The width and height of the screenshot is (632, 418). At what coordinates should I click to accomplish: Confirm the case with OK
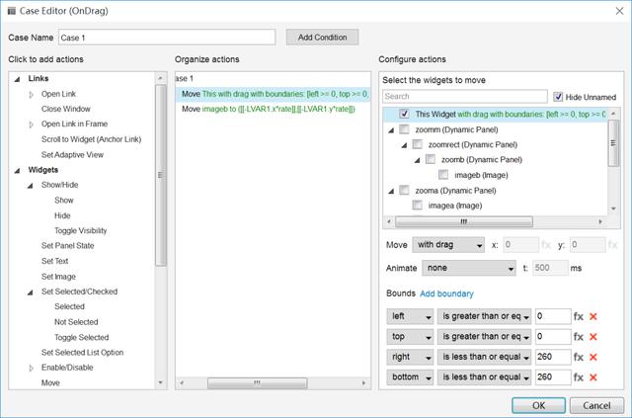click(538, 405)
